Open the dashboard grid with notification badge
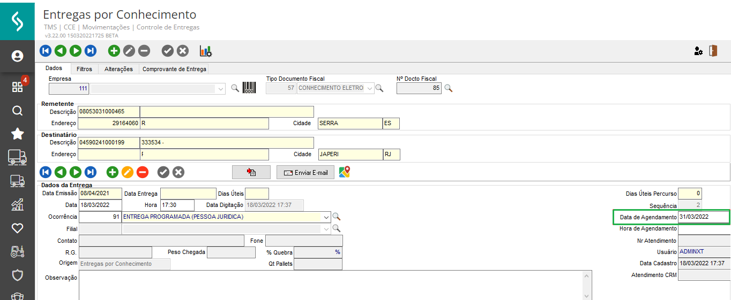The width and height of the screenshot is (731, 300). pyautogui.click(x=17, y=87)
